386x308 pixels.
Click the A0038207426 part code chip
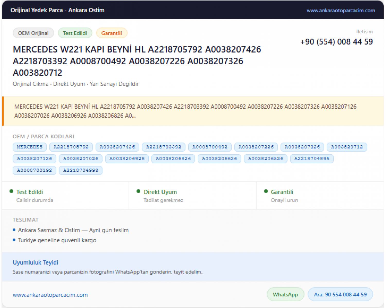pos(117,147)
